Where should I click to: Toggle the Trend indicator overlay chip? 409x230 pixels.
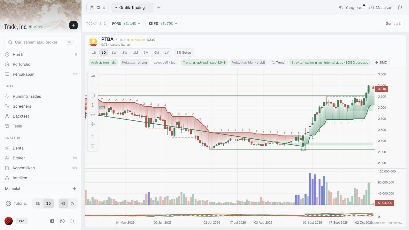[x=278, y=63]
